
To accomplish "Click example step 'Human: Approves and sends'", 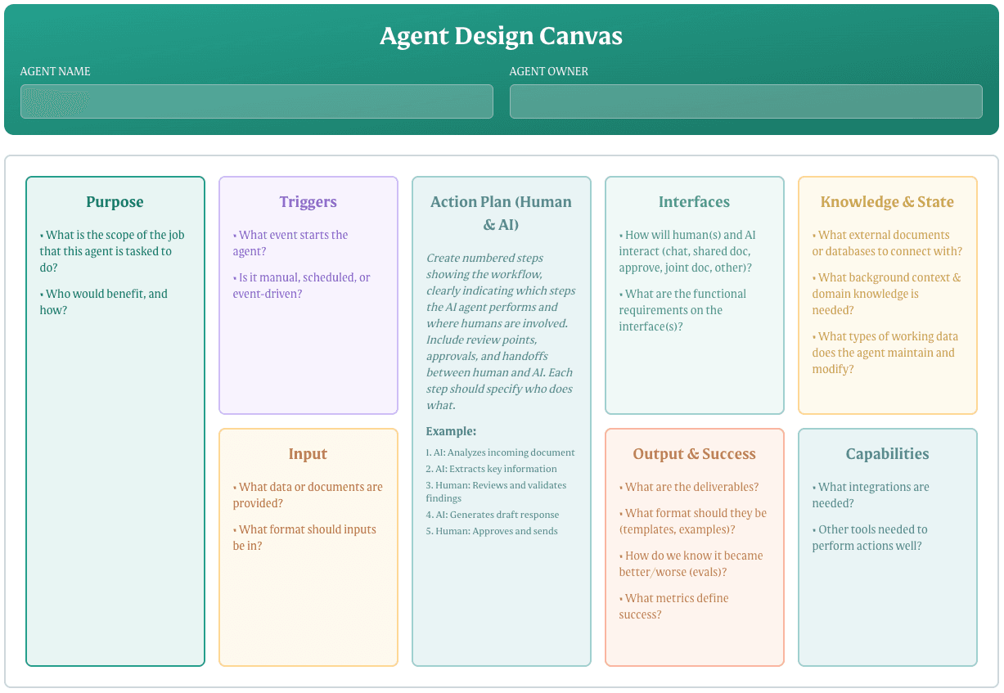I will pyautogui.click(x=492, y=531).
